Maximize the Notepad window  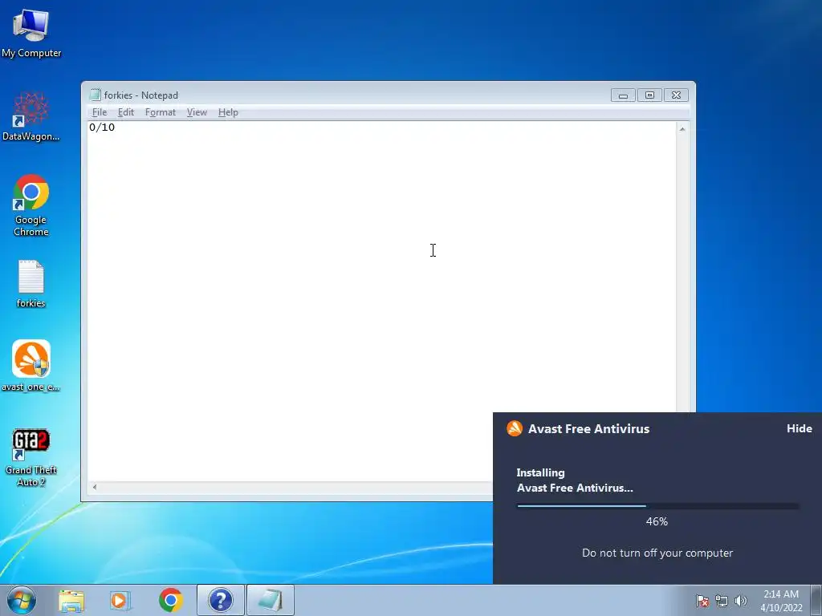coord(649,95)
